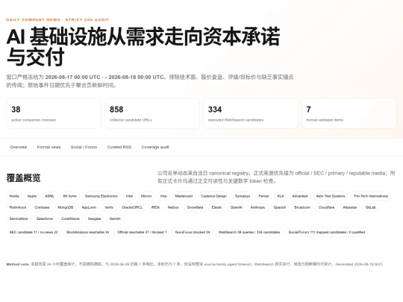Choose the MongoDB chip
The width and height of the screenshot is (403, 302).
[66, 207]
